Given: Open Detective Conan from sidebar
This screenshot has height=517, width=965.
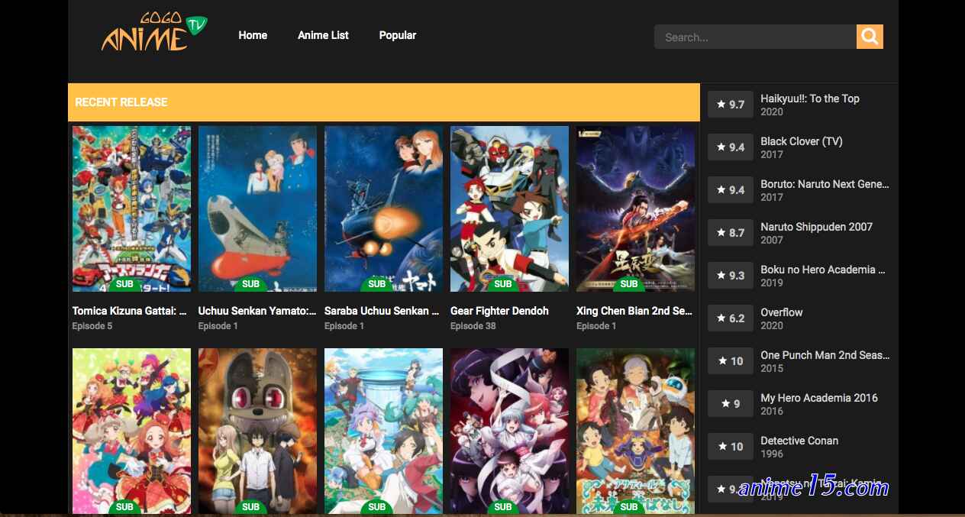Looking at the screenshot, I should coord(799,441).
